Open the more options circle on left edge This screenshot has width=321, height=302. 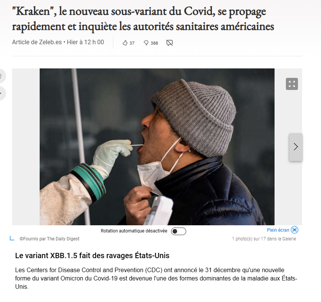2,93
